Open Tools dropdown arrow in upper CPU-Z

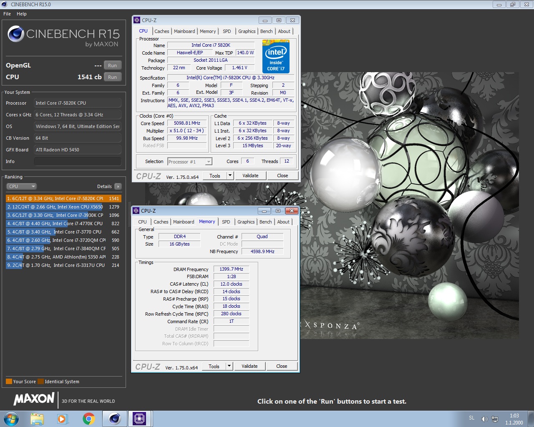tap(230, 176)
